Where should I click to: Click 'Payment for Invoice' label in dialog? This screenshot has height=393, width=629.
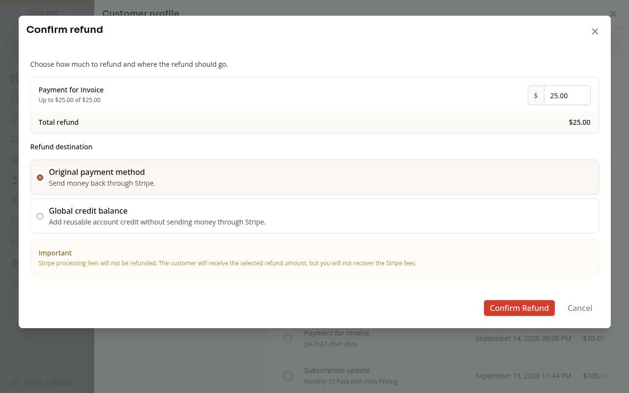(71, 90)
